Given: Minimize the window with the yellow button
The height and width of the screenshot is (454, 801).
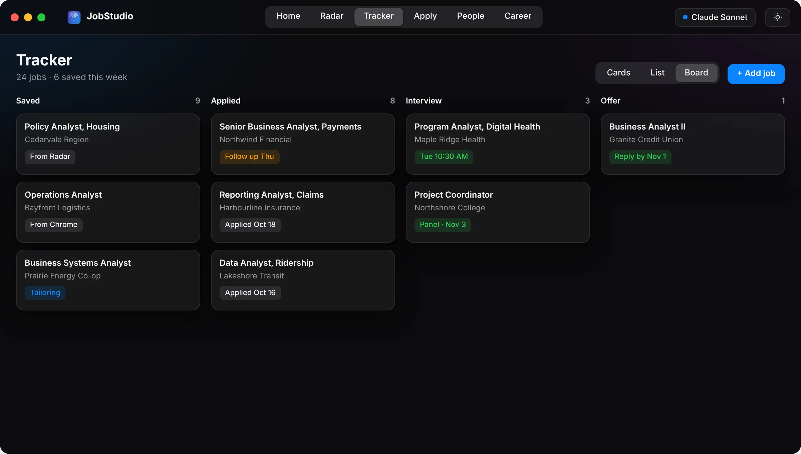Looking at the screenshot, I should (28, 17).
